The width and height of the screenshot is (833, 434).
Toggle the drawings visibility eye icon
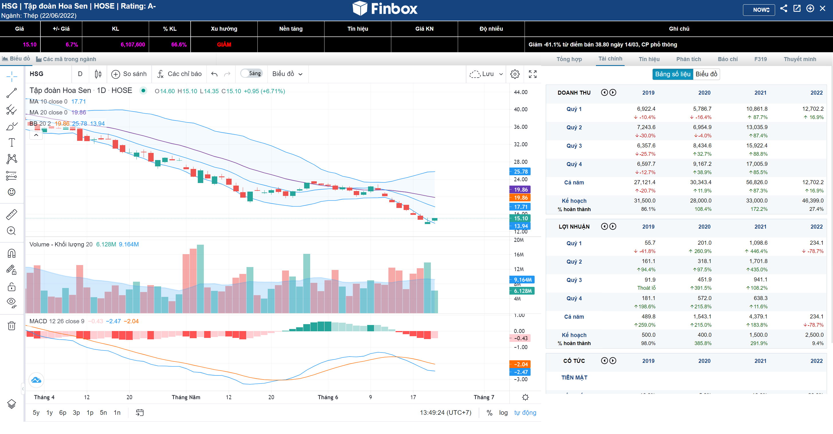pyautogui.click(x=12, y=302)
